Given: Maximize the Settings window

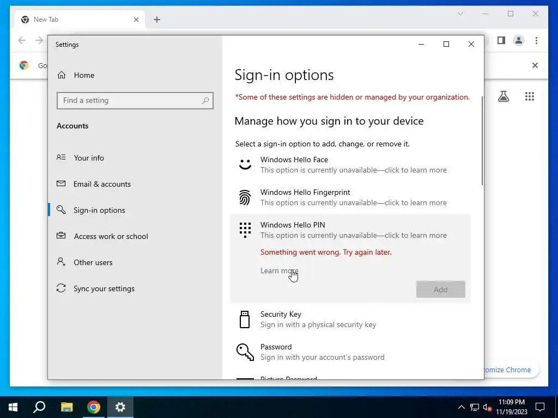Looking at the screenshot, I should click(x=446, y=44).
